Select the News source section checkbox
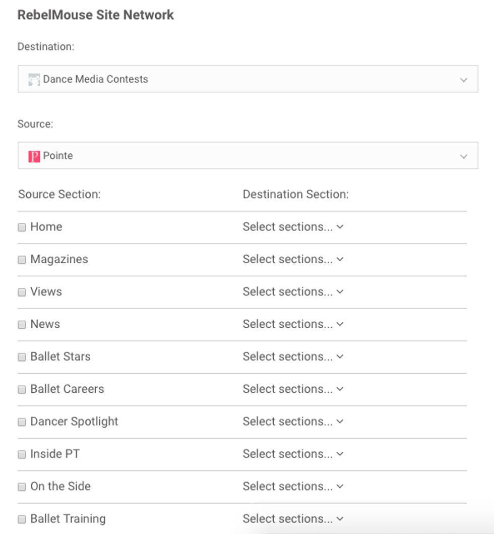The image size is (494, 534). click(x=22, y=325)
